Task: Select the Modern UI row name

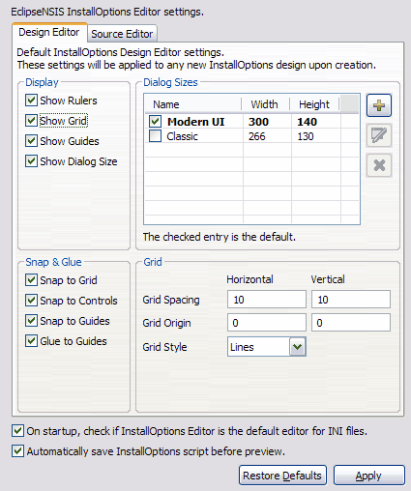Action: [x=195, y=122]
